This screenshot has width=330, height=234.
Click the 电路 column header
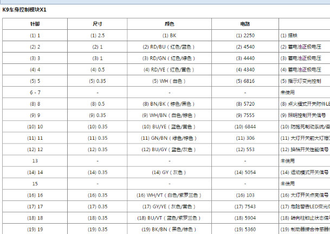tap(245, 24)
